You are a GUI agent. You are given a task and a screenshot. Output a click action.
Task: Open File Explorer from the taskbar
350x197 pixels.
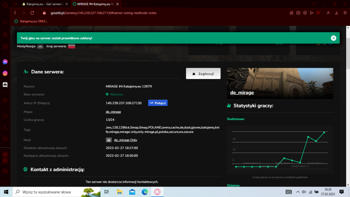(x=119, y=192)
